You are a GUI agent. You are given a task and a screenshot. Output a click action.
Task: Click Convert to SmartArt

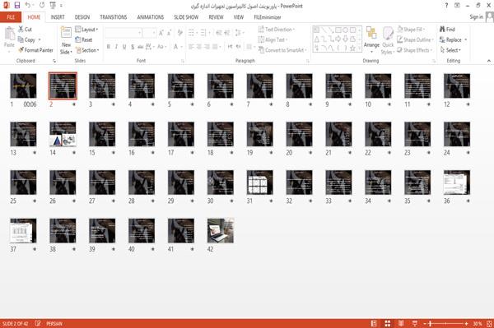pos(282,50)
